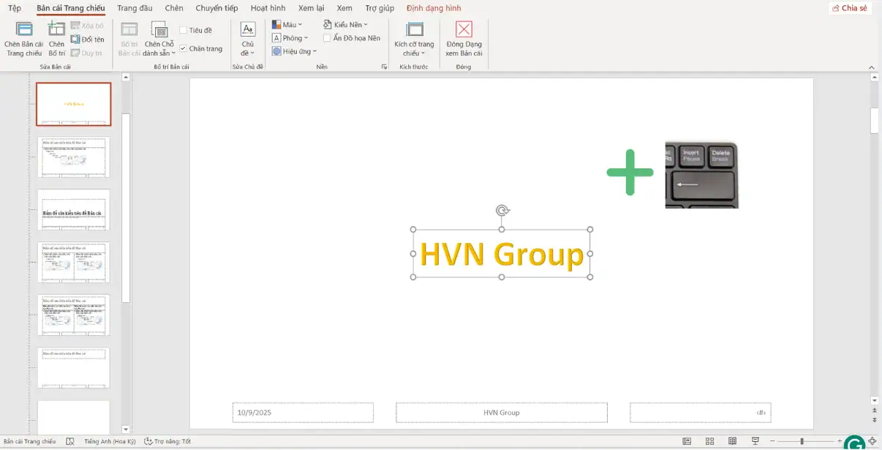Click the Chia sẻ share button

(849, 8)
